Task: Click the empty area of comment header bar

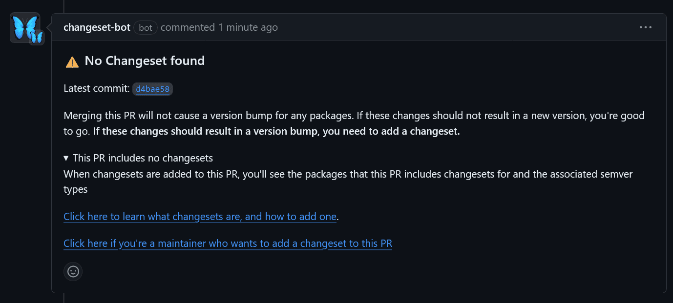Action: point(454,27)
